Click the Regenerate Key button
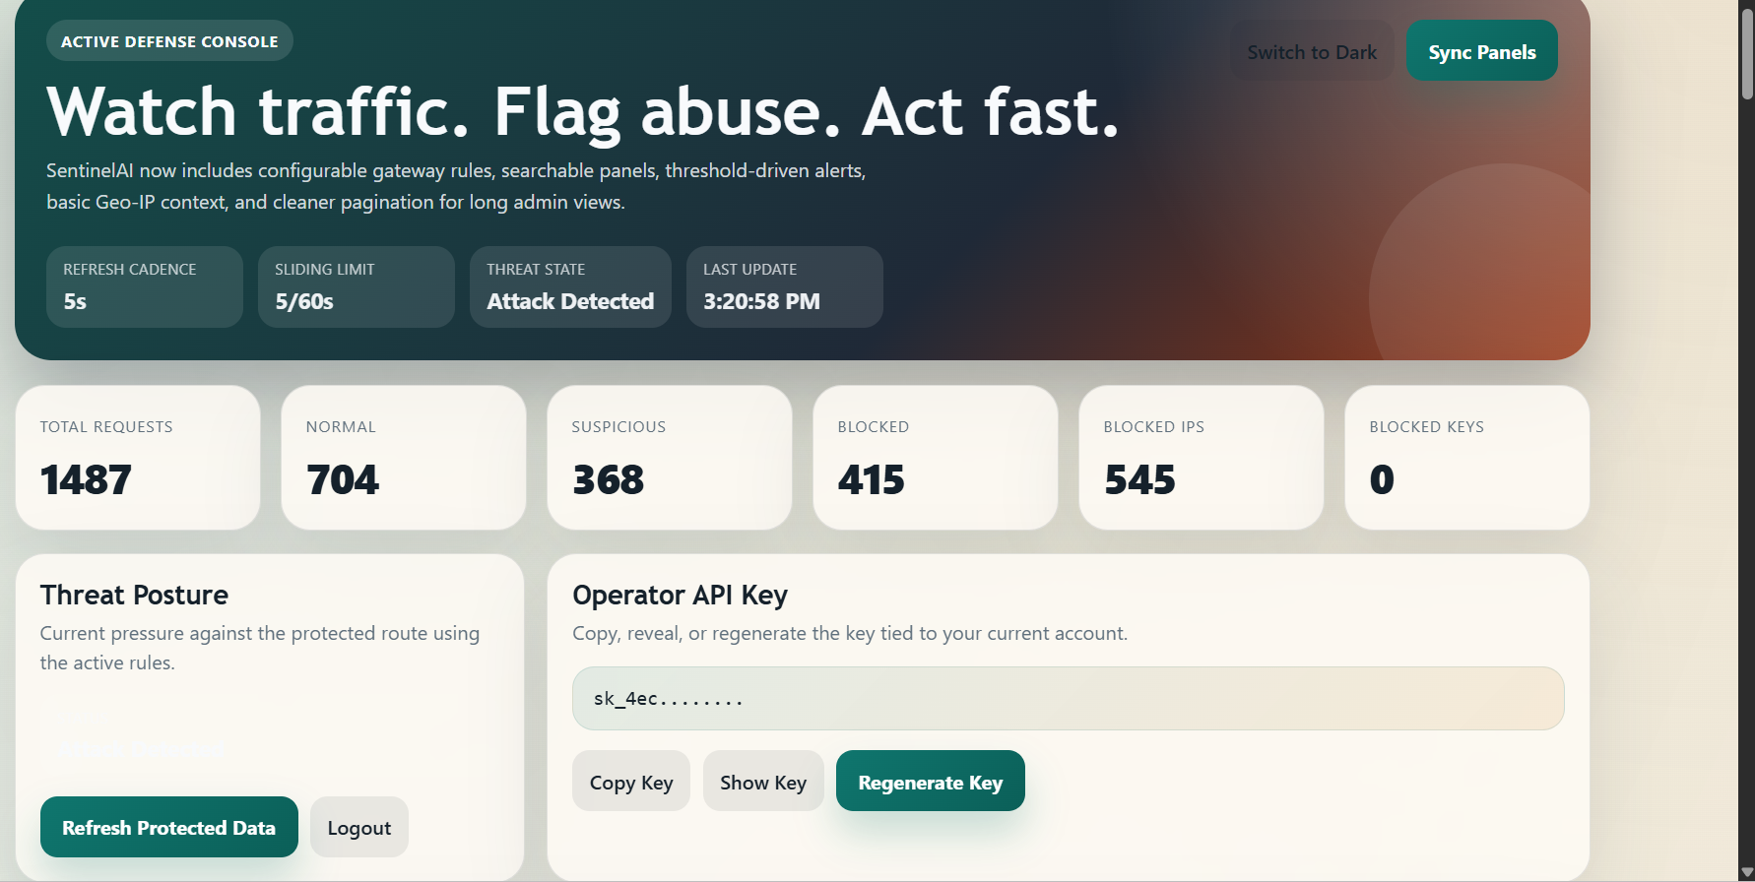Viewport: 1755px width, 882px height. 931,782
